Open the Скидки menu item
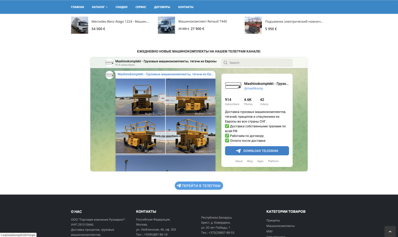 (x=121, y=7)
